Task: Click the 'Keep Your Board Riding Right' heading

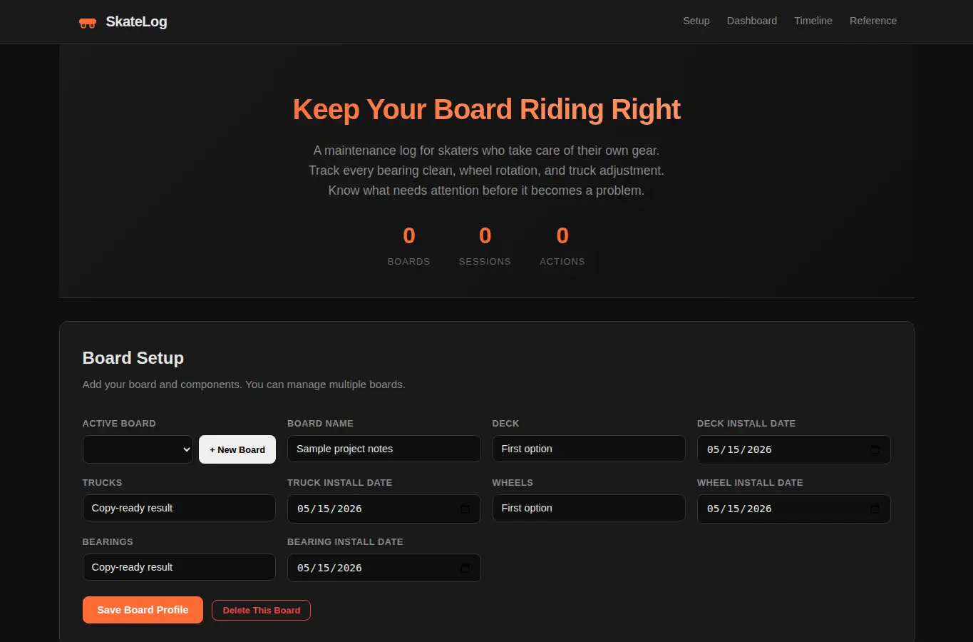Action: [x=486, y=109]
